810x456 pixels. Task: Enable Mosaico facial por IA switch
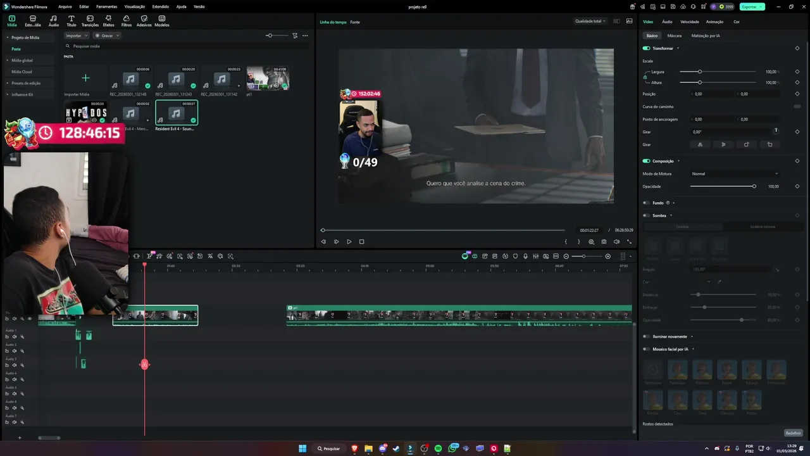646,349
